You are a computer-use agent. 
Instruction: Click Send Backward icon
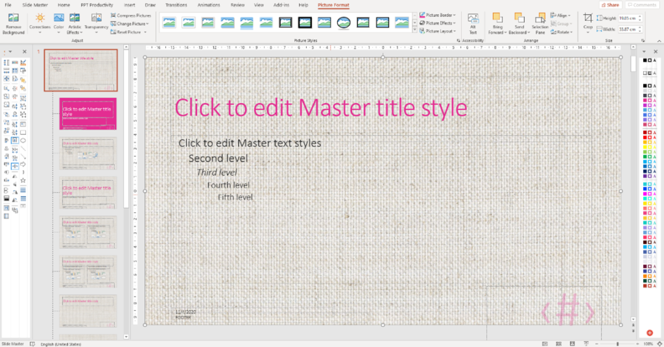(519, 19)
